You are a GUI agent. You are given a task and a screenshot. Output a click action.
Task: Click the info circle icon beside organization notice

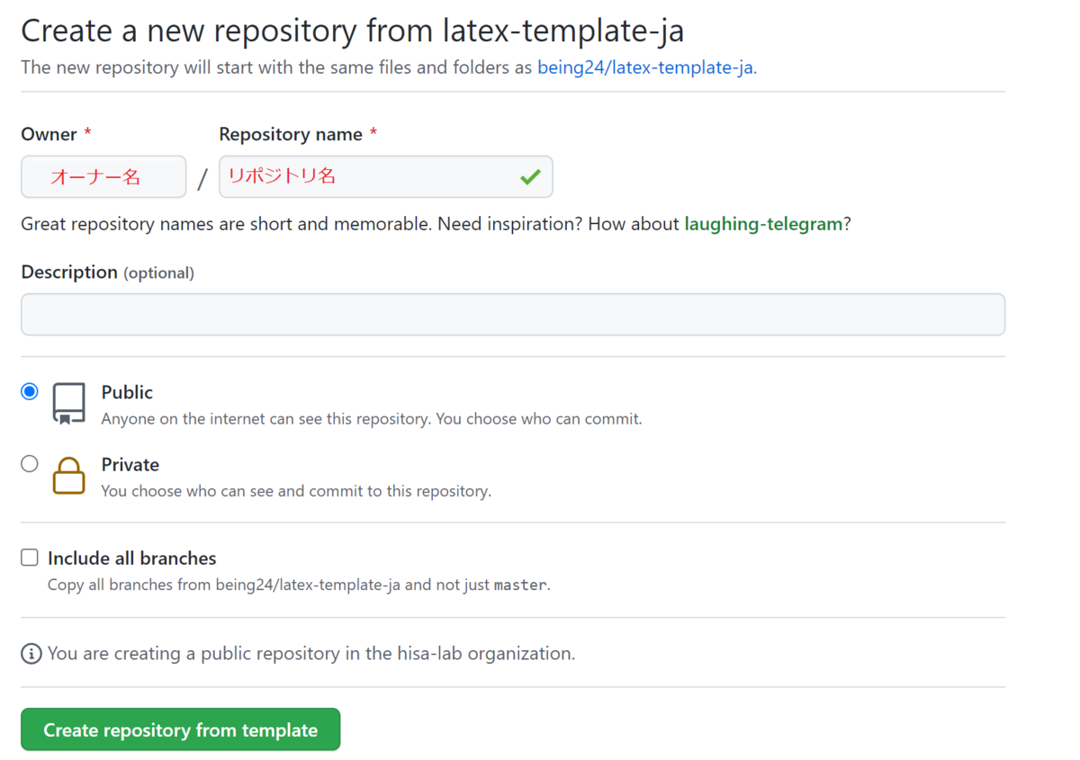31,654
